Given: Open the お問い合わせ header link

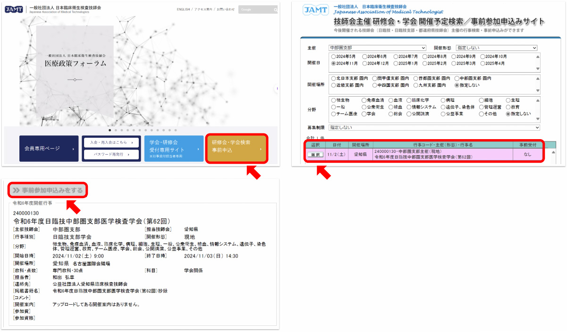Looking at the screenshot, I should (226, 9).
